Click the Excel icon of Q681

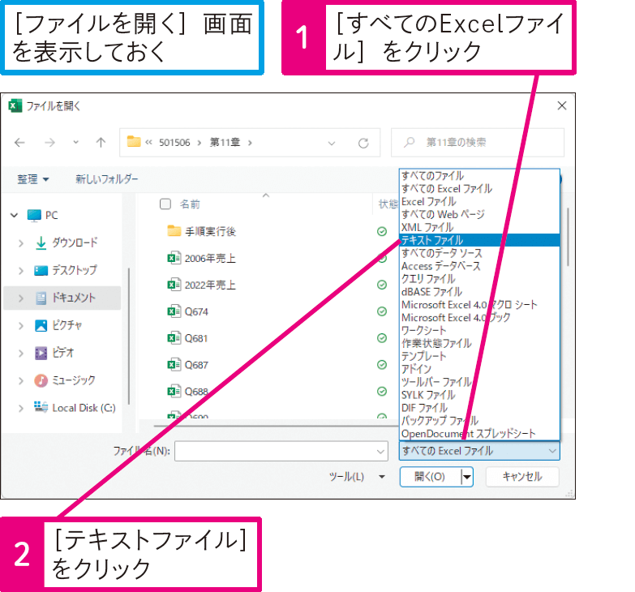coord(174,338)
